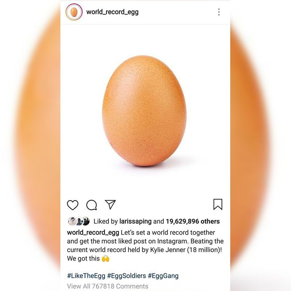This screenshot has width=291, height=291.
Task: View the 19,629,896 others likes list
Action: coord(193,221)
